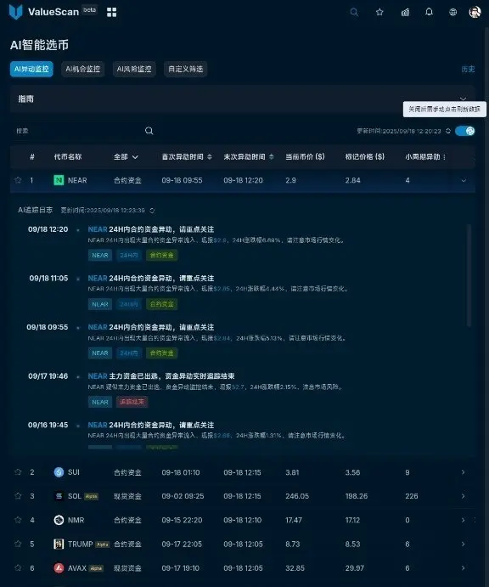
Task: Click the NEAR token logo icon
Action: 59,180
